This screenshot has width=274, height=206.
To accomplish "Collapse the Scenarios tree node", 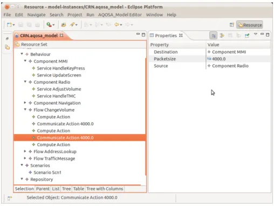I will (22, 165).
